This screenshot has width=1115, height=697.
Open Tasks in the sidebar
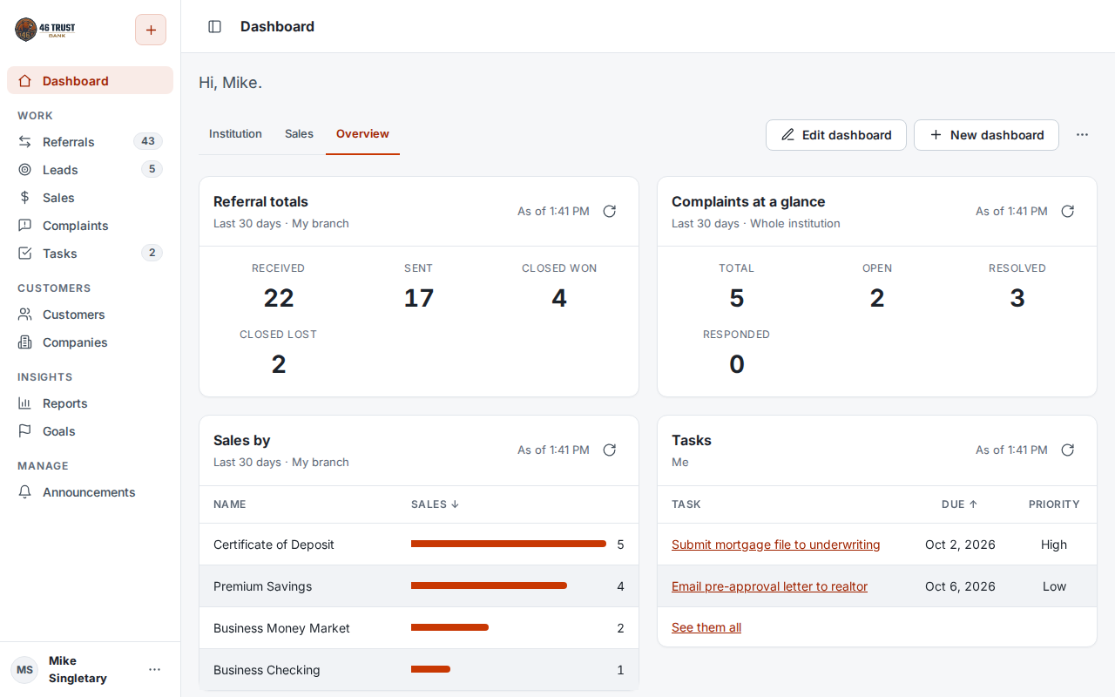[x=90, y=253]
